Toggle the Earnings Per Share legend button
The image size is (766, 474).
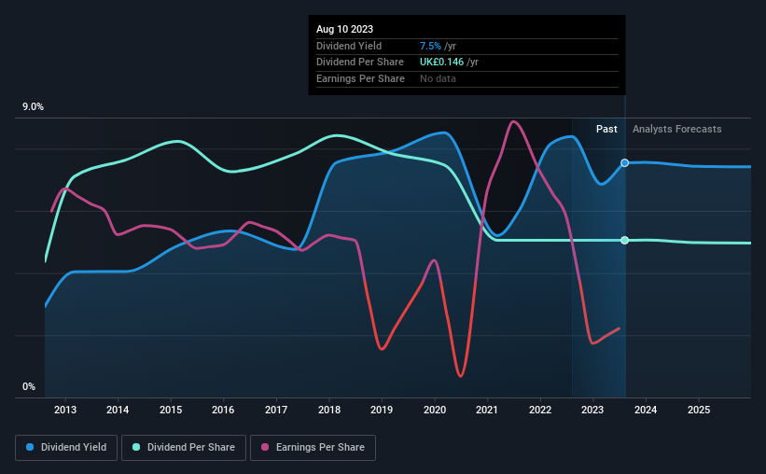[x=313, y=448]
